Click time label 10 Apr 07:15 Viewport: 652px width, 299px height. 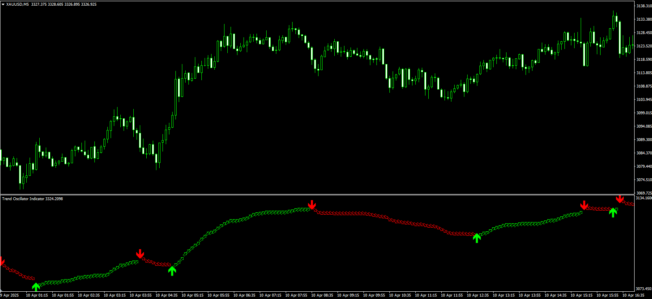[270, 295]
